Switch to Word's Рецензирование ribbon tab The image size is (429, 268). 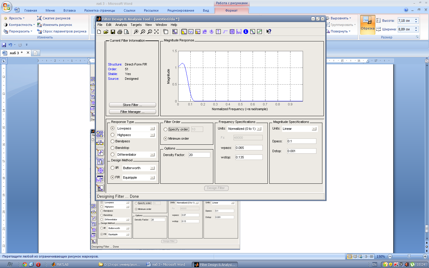[x=181, y=10]
